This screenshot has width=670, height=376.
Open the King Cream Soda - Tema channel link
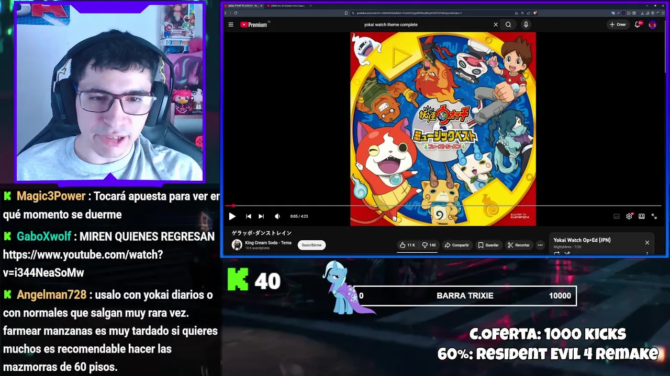(268, 243)
